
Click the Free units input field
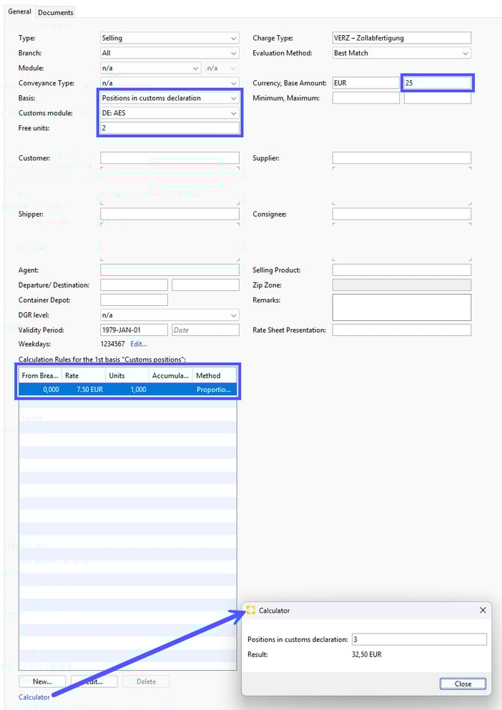[169, 128]
